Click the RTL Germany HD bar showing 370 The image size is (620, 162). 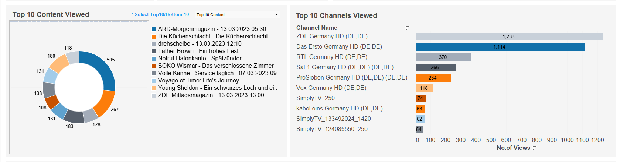pyautogui.click(x=443, y=57)
